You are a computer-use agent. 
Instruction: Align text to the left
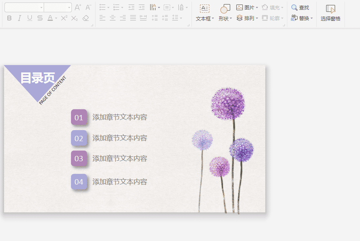(x=102, y=18)
